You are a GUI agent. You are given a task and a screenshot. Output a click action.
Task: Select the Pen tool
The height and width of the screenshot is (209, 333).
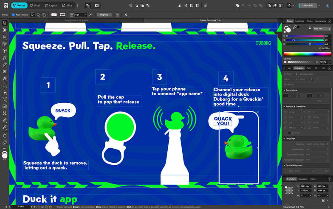click(x=5, y=58)
